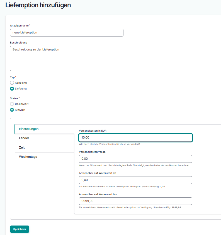Image resolution: width=221 pixels, height=235 pixels.
Task: Open the Wochentage tab
Action: pyautogui.click(x=28, y=157)
